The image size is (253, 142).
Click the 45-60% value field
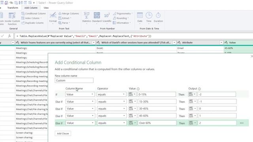click(157, 116)
